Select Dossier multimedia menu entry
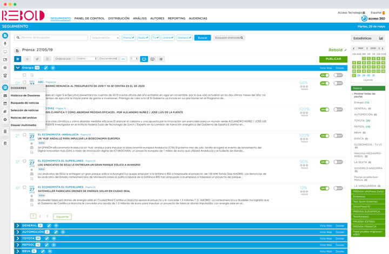Image resolution: width=389 pixels, height=254 pixels. 28,125
